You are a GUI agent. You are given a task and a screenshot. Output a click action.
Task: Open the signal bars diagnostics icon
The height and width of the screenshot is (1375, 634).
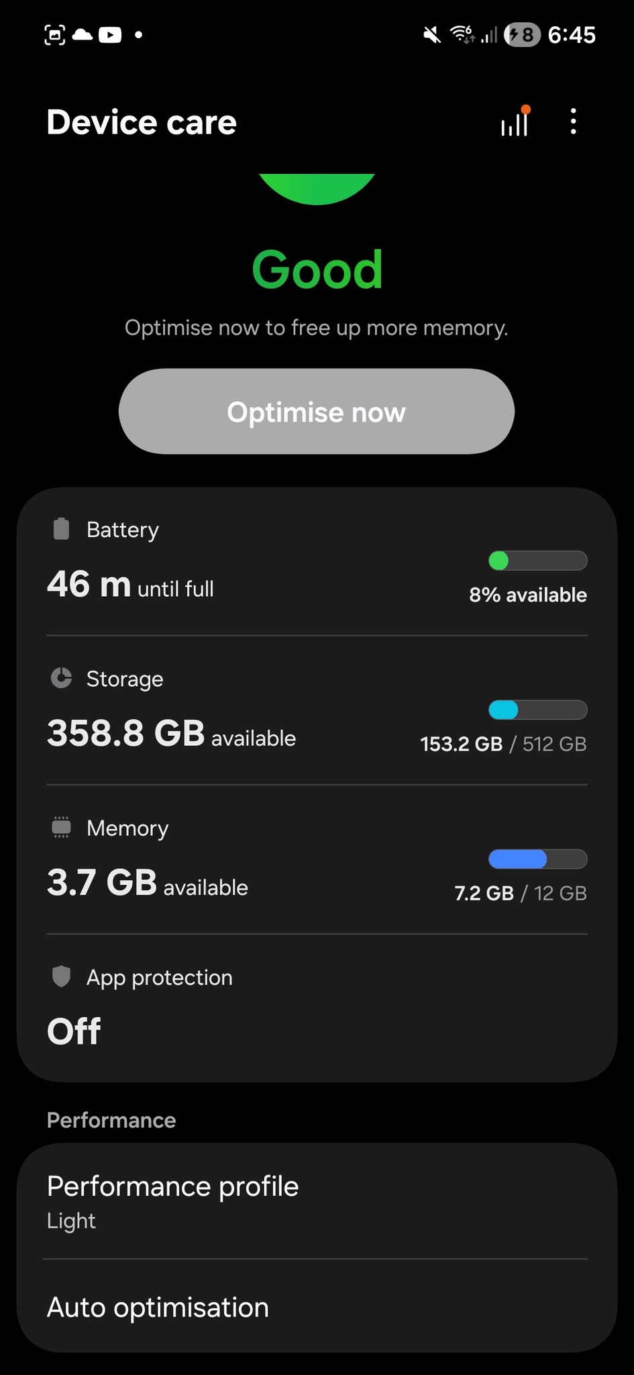(x=515, y=122)
